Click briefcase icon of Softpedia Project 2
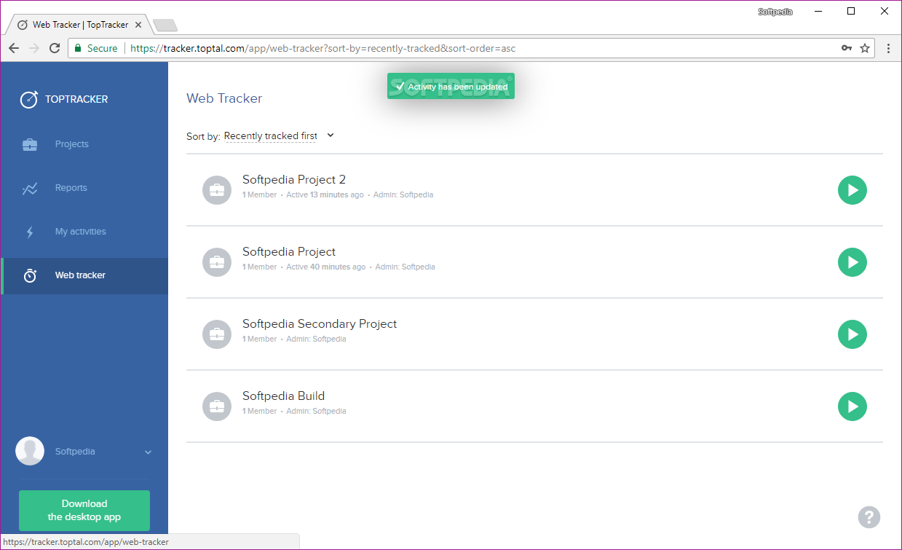902x550 pixels. point(217,190)
